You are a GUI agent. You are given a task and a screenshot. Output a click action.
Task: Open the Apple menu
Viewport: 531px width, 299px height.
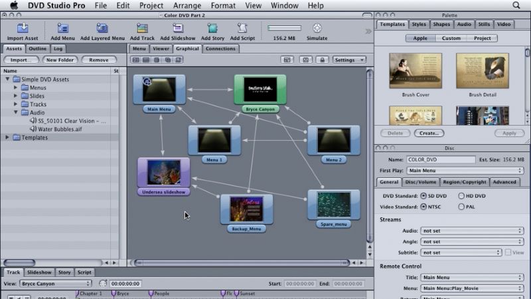click(13, 5)
